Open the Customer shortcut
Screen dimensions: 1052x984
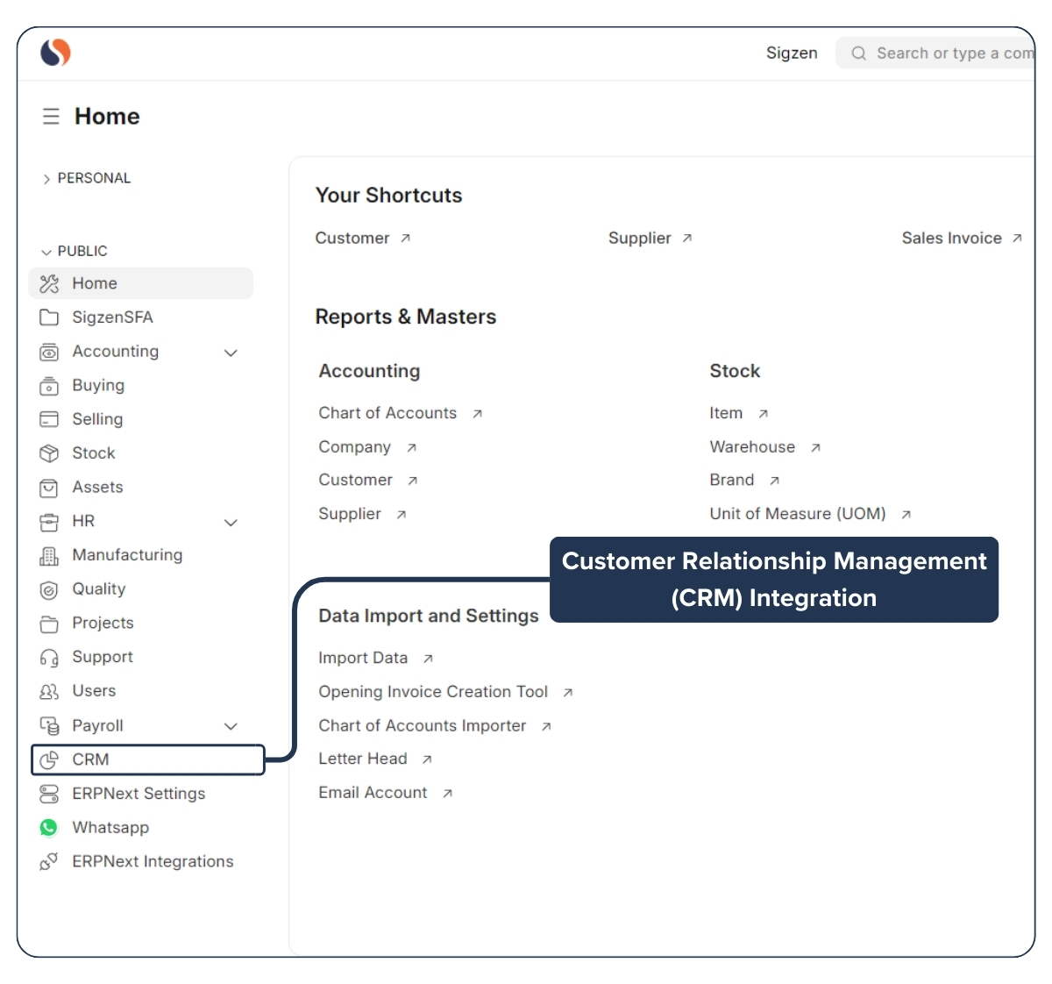353,238
